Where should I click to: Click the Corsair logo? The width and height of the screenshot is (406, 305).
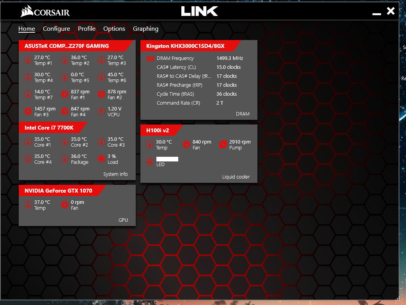coord(45,11)
